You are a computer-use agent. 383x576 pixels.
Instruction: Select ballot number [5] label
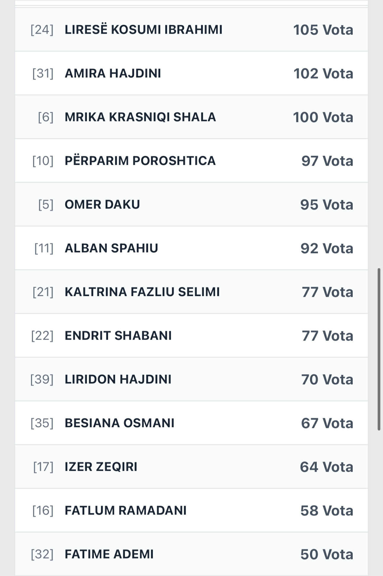46,204
